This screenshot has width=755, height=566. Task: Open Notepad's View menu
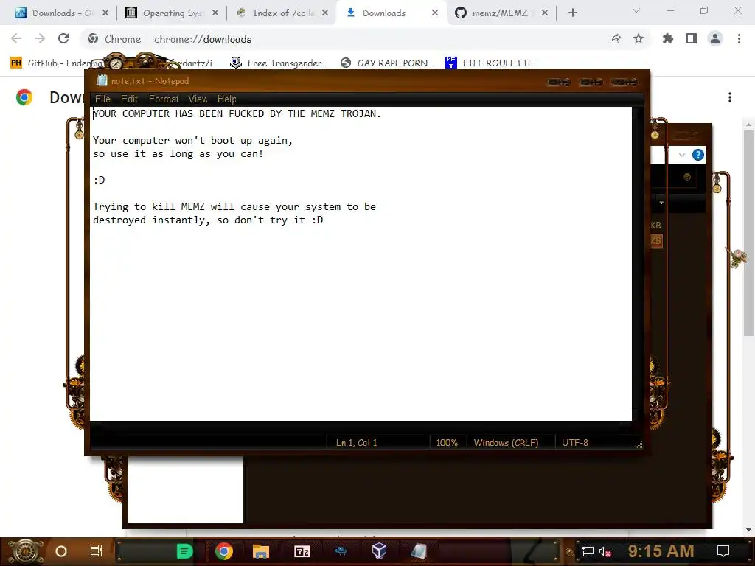198,99
